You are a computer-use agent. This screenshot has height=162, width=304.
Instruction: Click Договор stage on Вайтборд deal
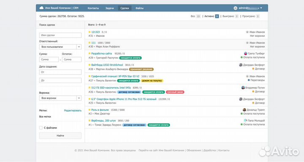tap(260, 69)
